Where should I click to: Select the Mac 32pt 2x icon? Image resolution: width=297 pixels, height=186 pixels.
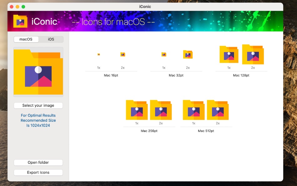[x=188, y=54]
